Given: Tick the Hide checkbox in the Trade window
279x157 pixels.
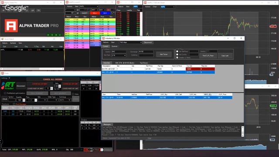Looking at the screenshot, I should (x=73, y=94).
